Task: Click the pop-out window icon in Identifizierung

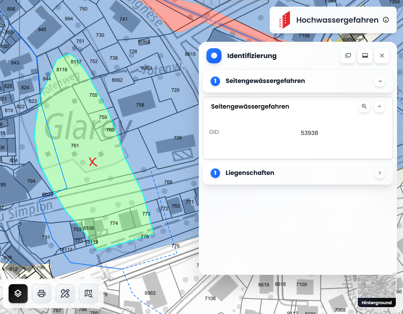Action: click(348, 56)
